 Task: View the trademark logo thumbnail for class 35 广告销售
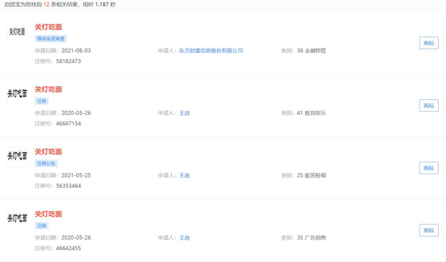tap(17, 219)
